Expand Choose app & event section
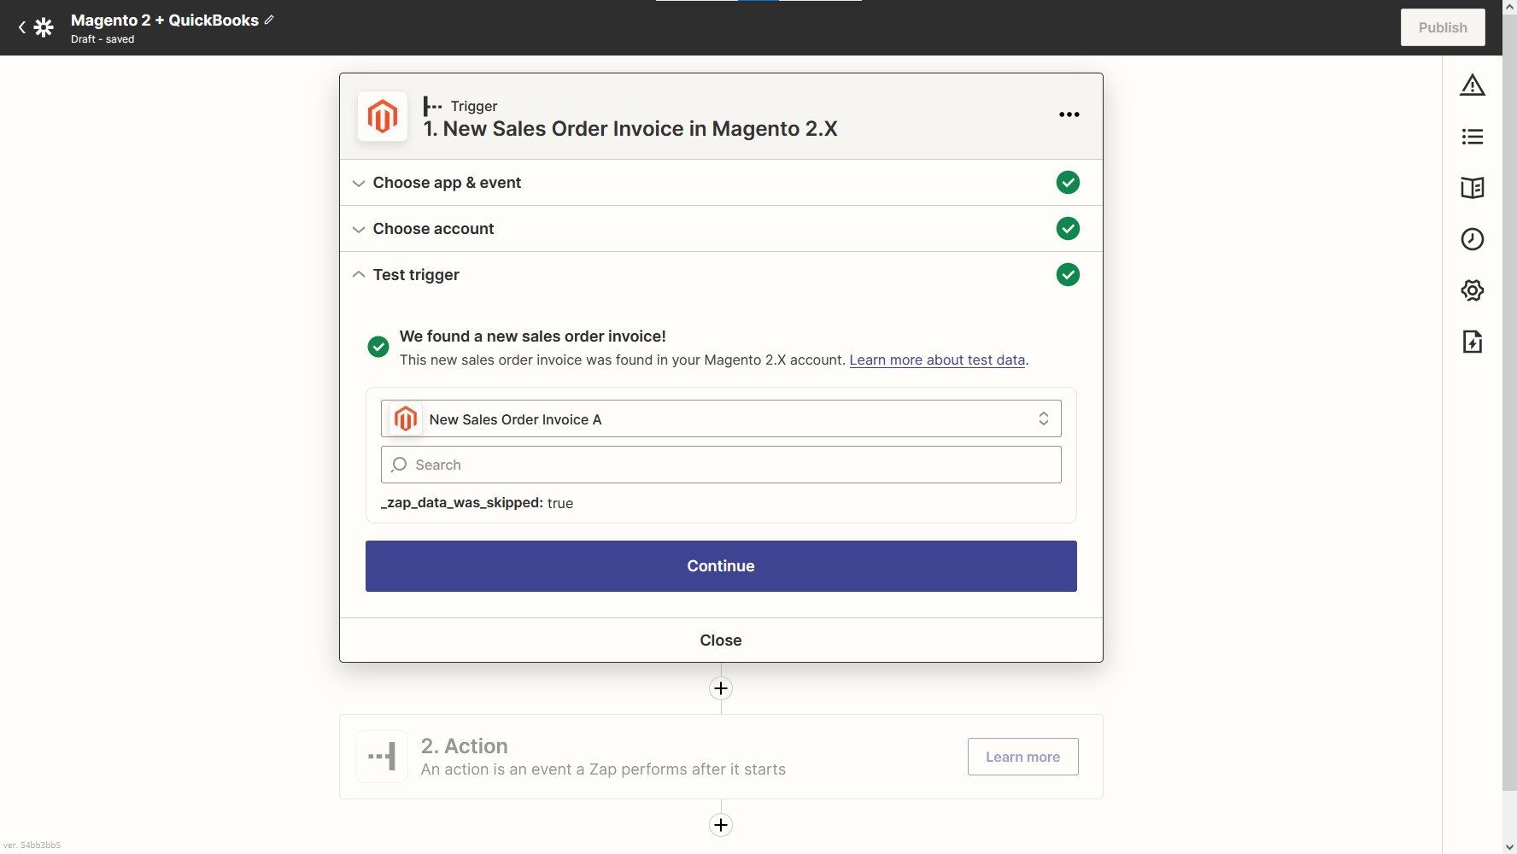The height and width of the screenshot is (854, 1517). (721, 183)
